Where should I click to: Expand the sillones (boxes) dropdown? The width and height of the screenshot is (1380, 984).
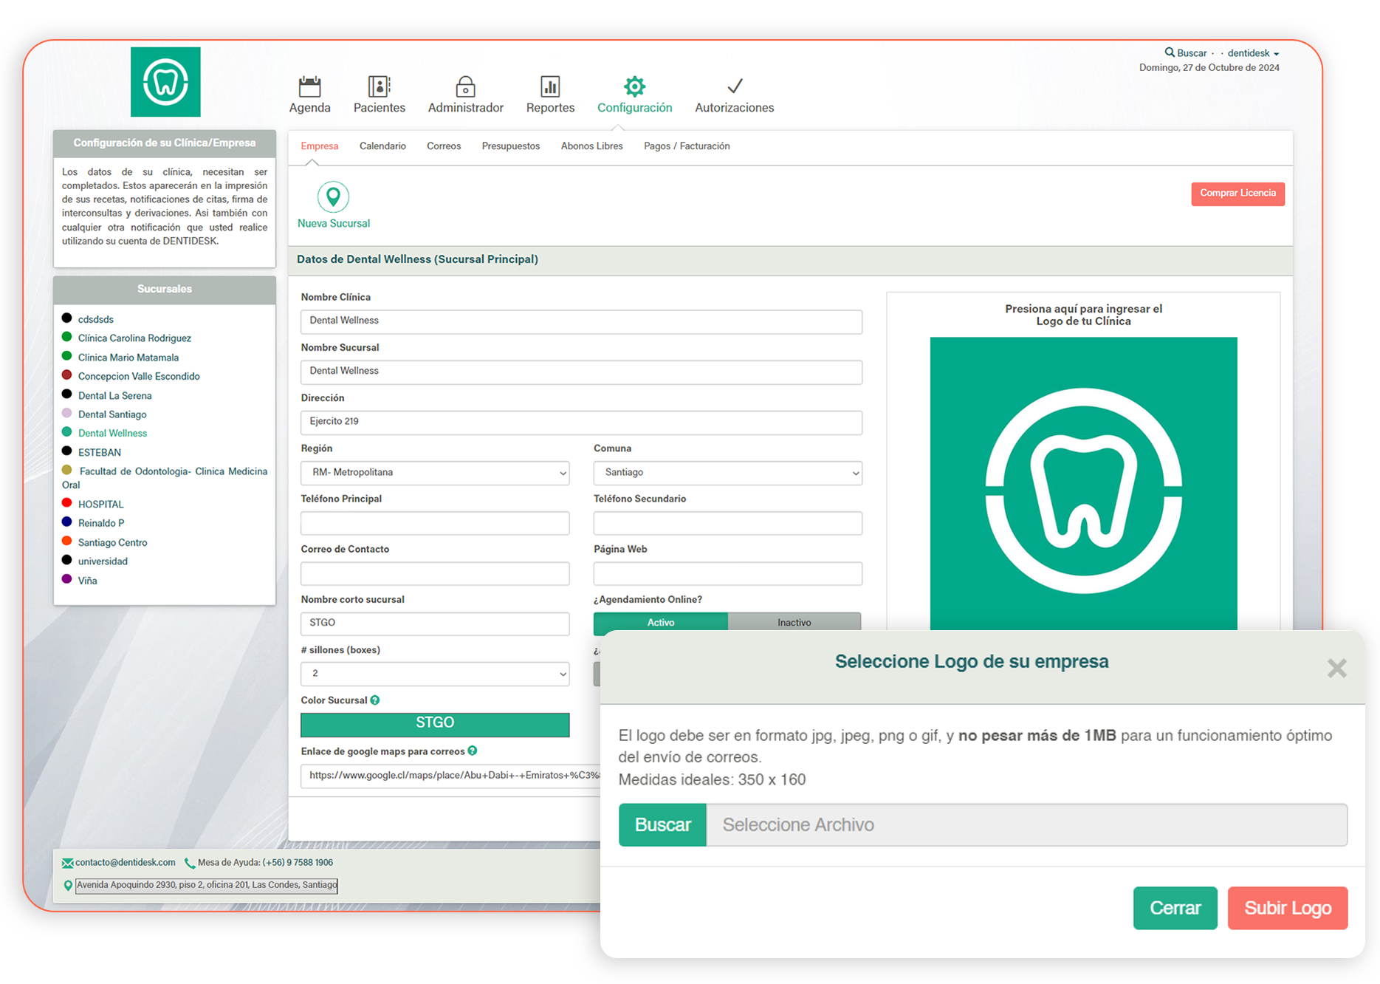[435, 674]
